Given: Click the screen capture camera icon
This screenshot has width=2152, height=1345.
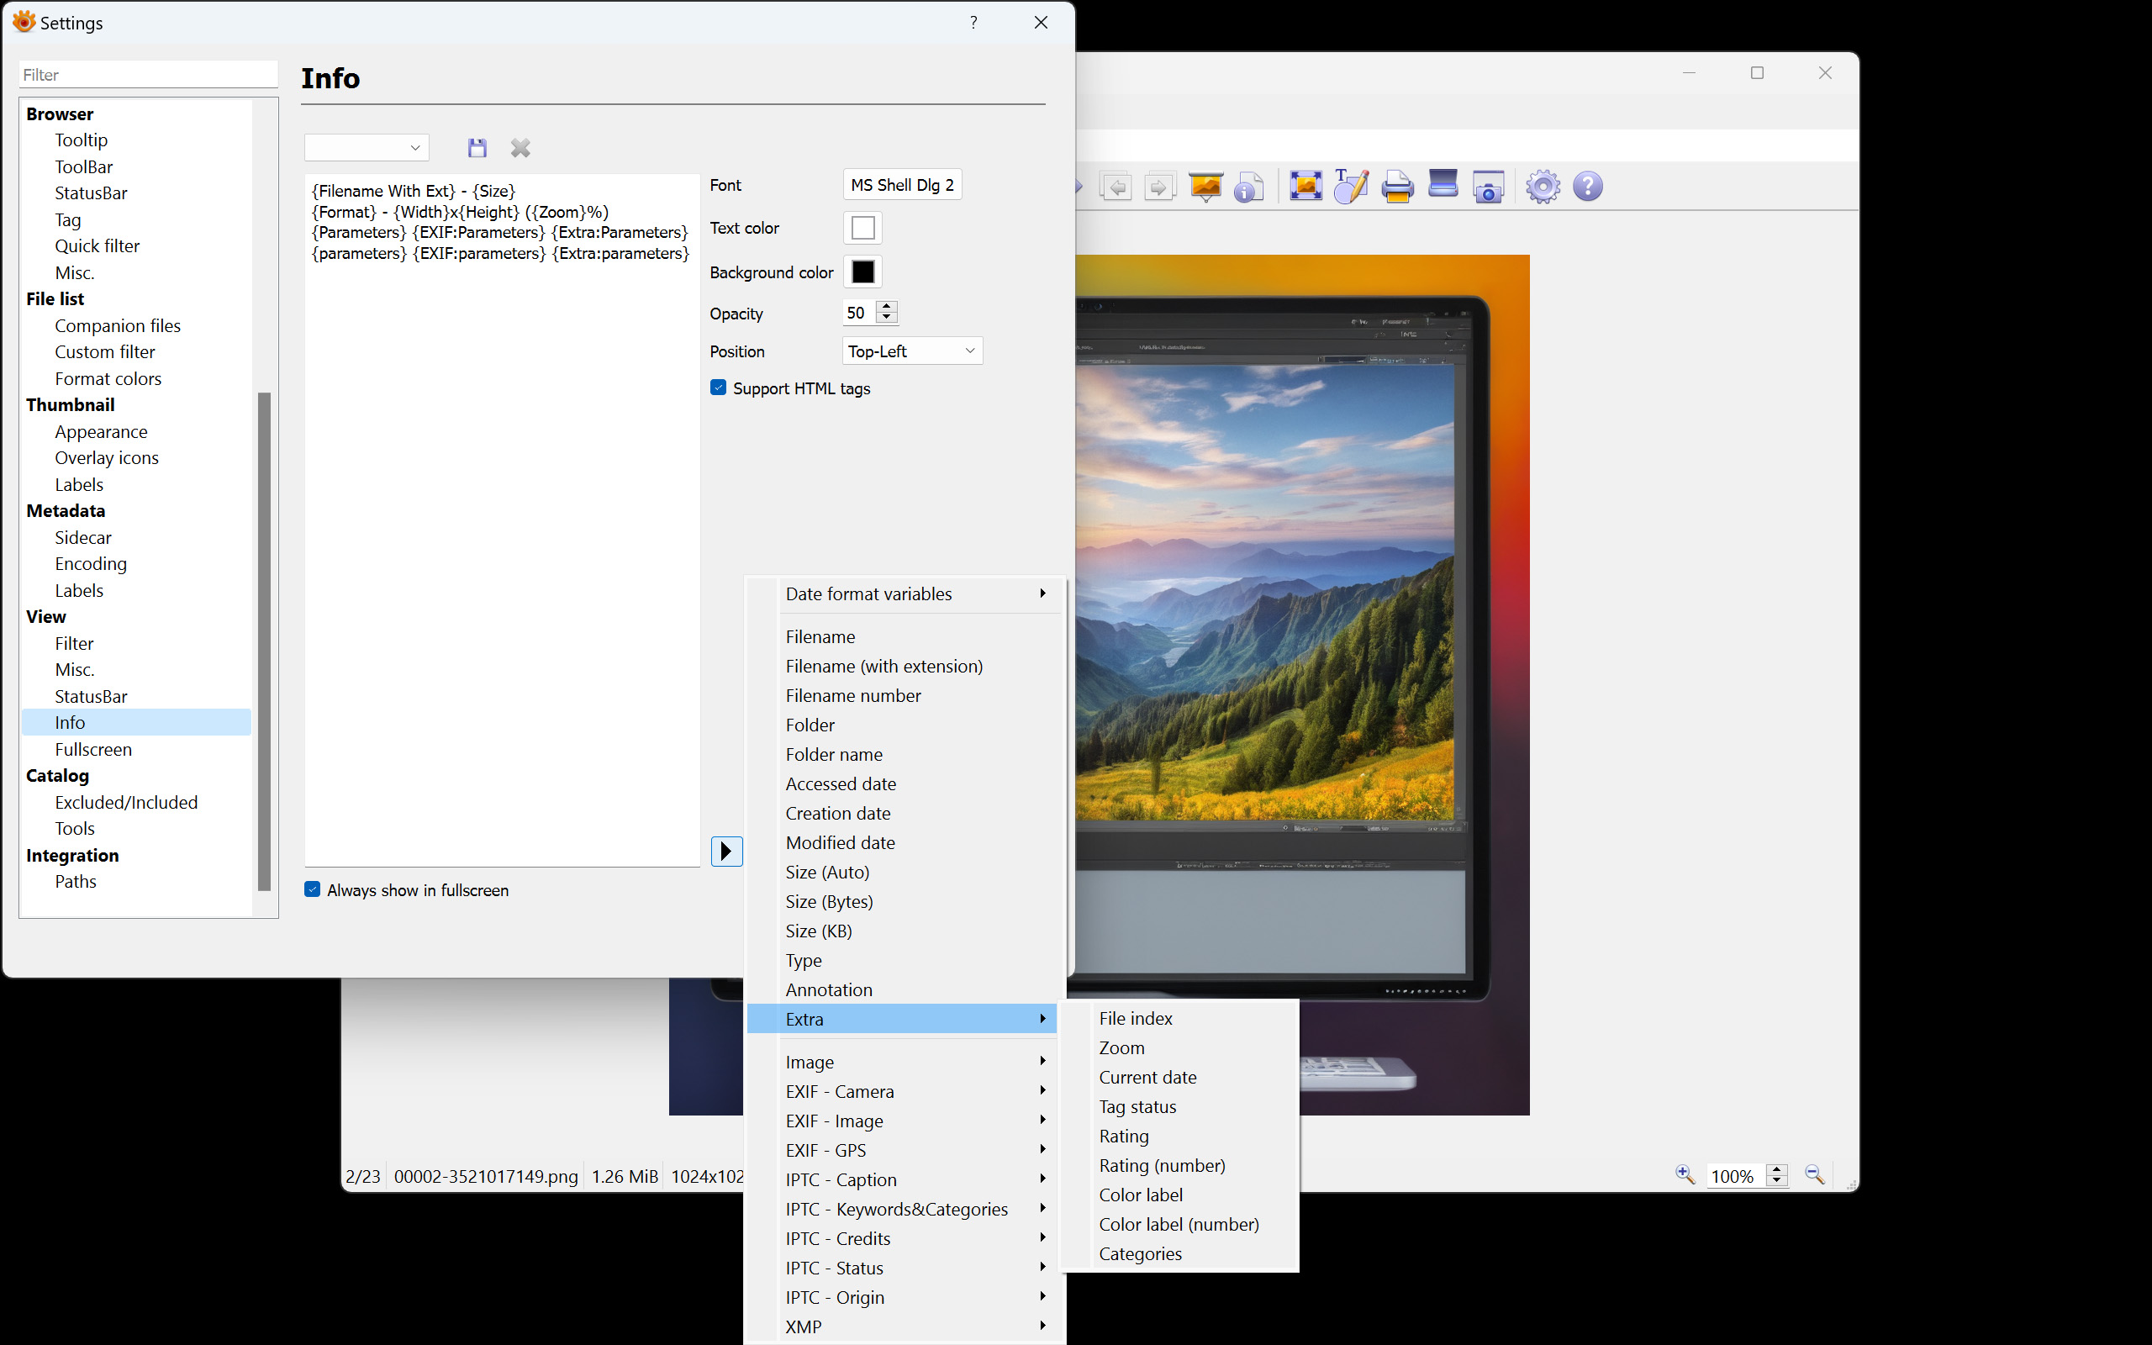Looking at the screenshot, I should 1488,187.
